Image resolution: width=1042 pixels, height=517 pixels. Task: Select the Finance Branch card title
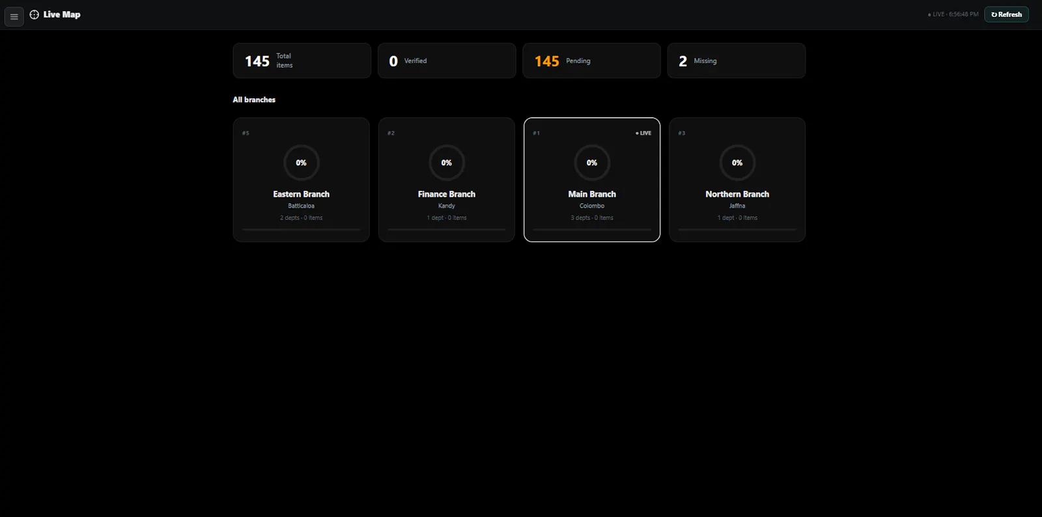click(447, 194)
